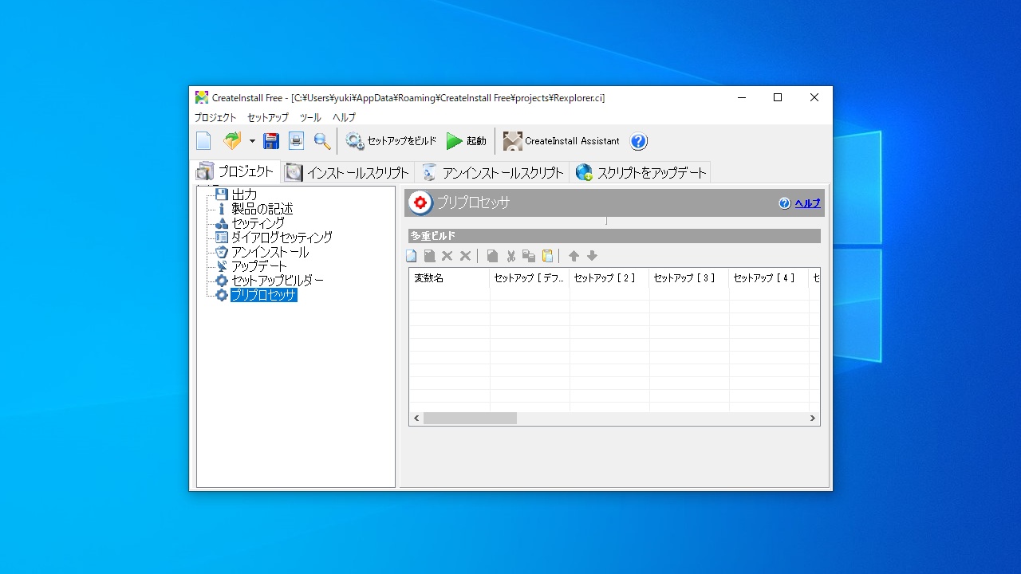The image size is (1021, 574).
Task: Open the ツール menu
Action: 310,117
